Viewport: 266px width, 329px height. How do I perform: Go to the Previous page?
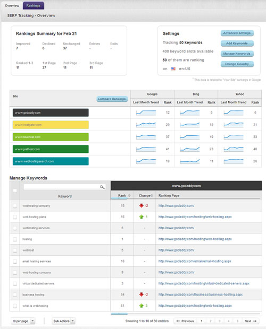[x=185, y=321]
